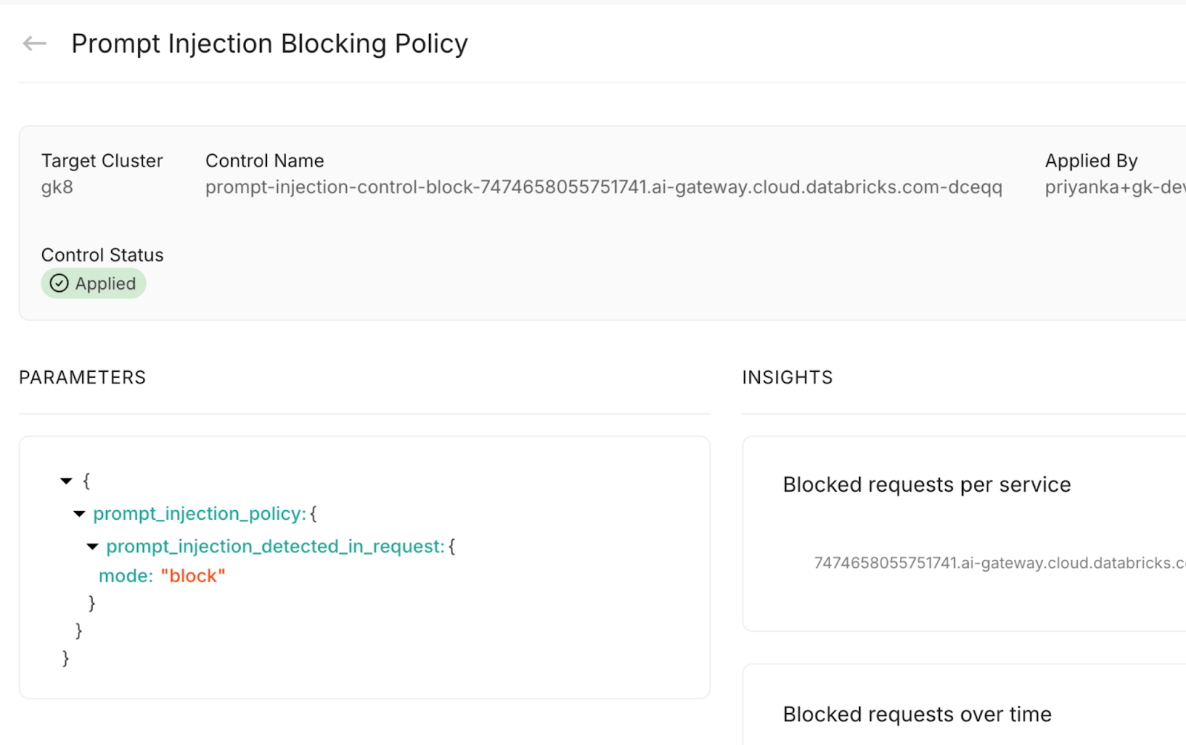Screen dimensions: 1186x745
Task: Click the PARAMETERS section heading
Action: pyautogui.click(x=82, y=378)
